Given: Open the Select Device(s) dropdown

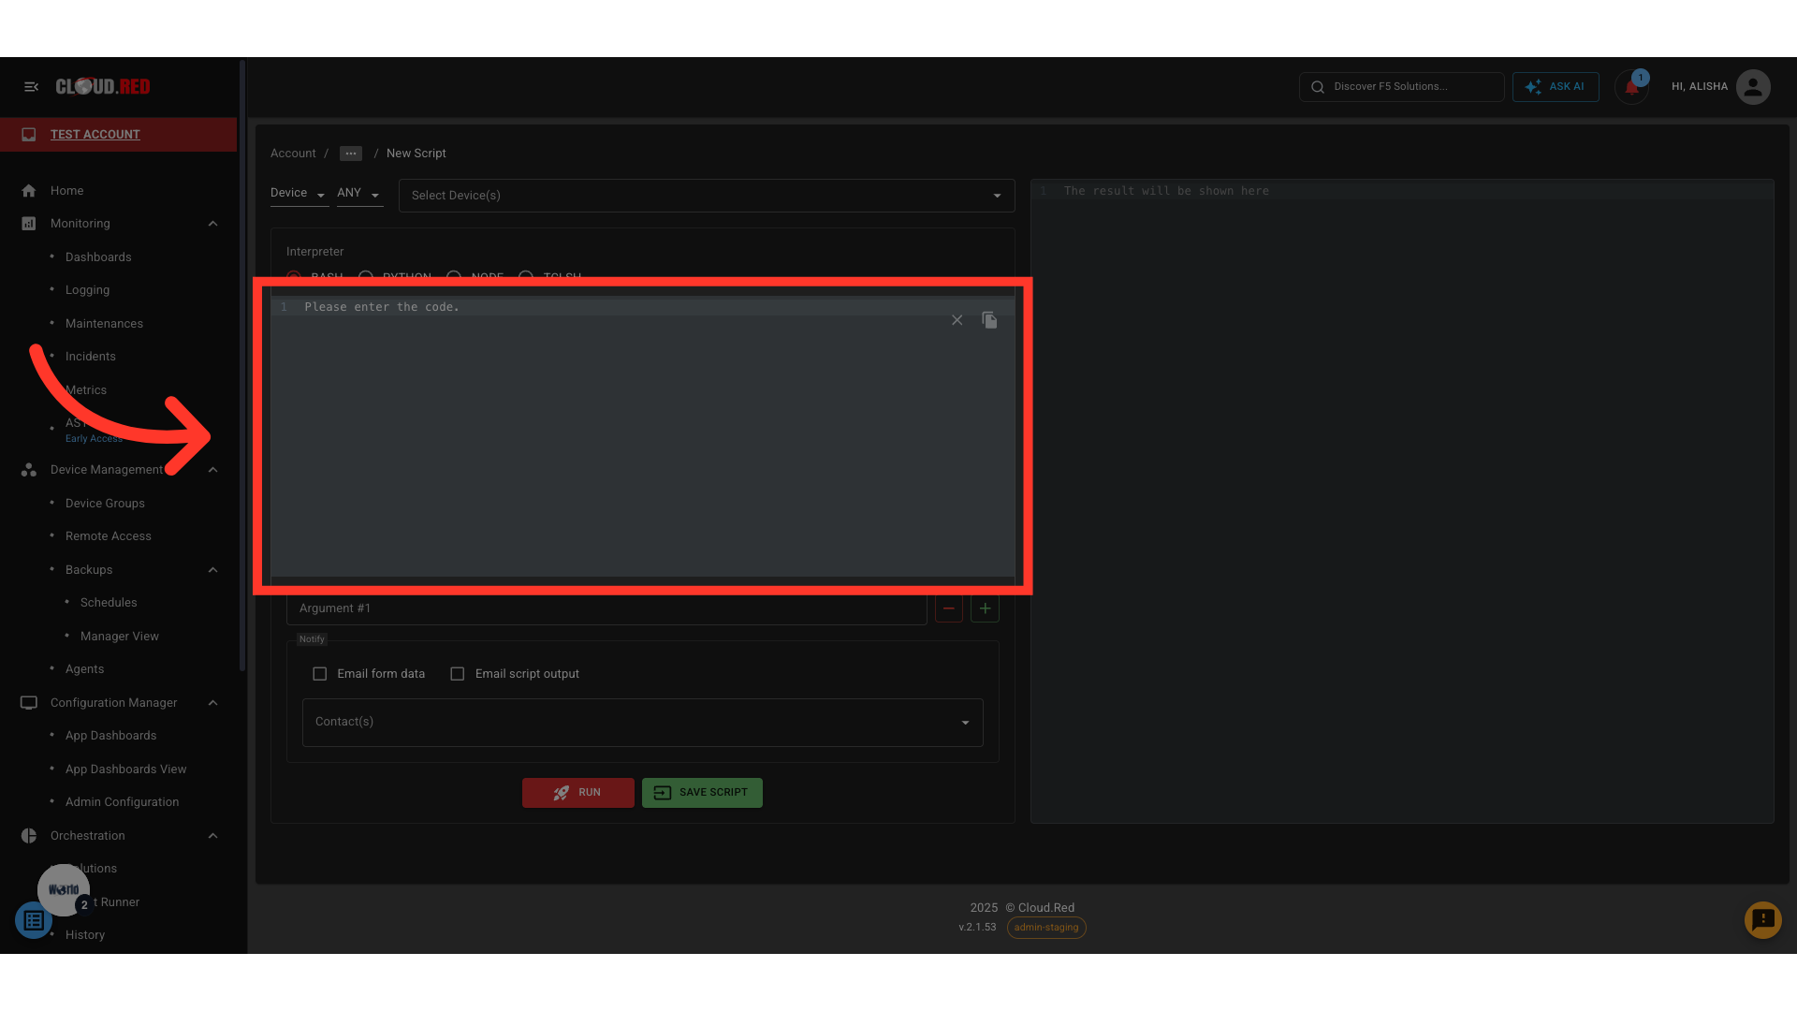Looking at the screenshot, I should click(x=707, y=196).
